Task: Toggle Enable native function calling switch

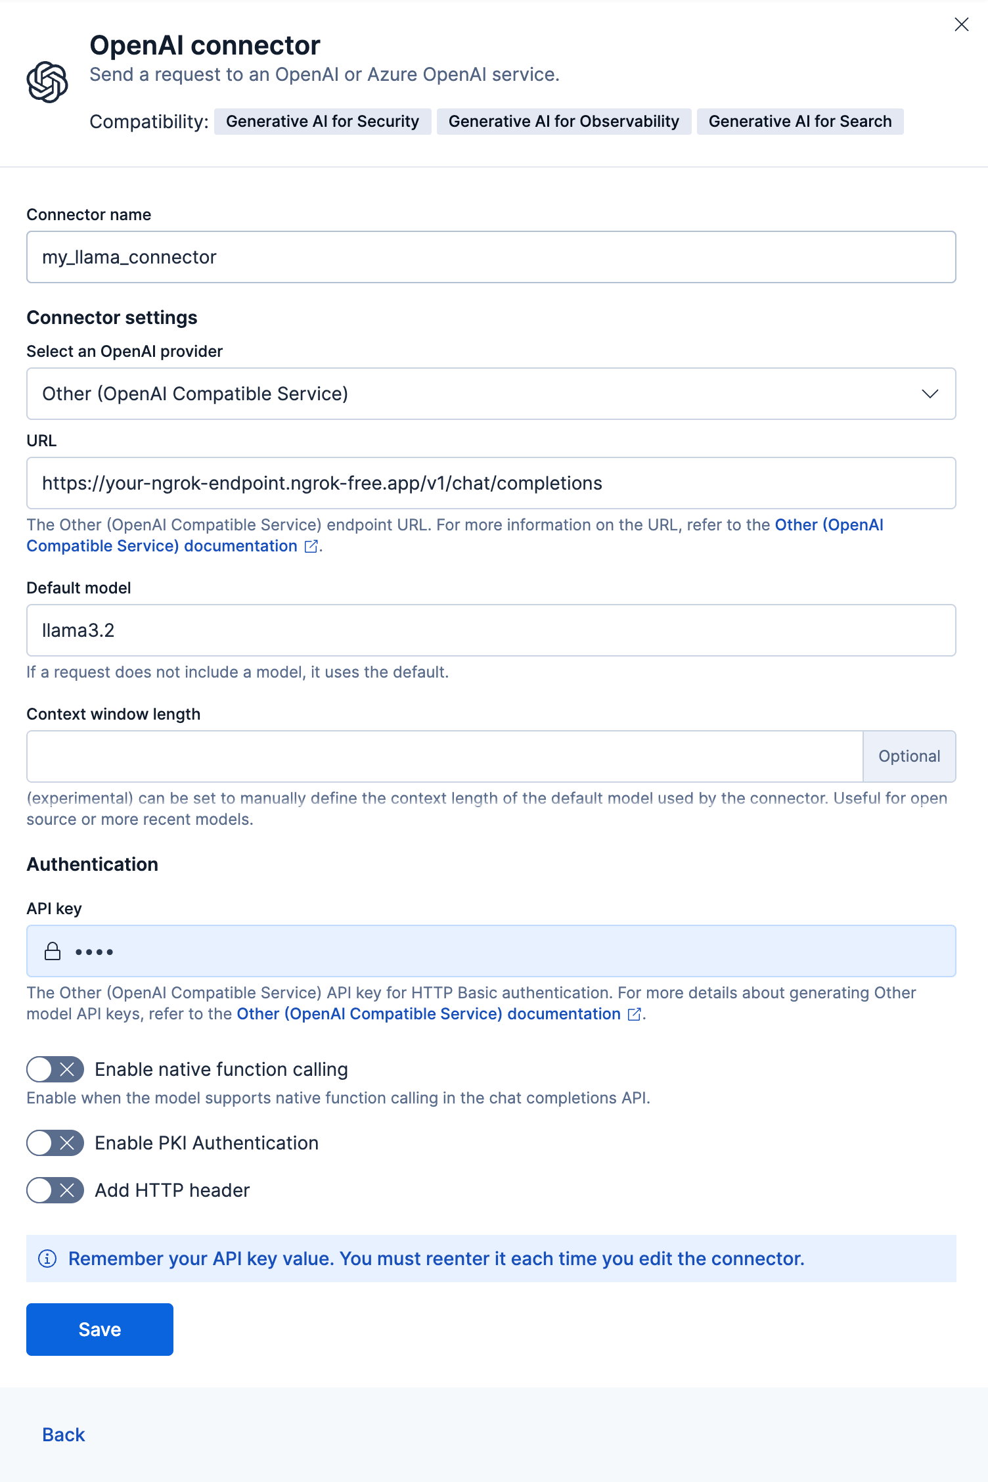Action: tap(55, 1069)
